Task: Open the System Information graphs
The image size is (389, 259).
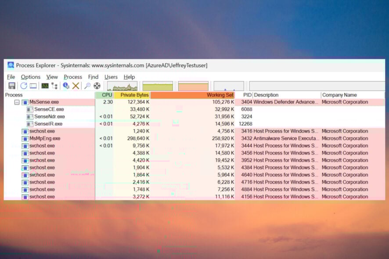Action: [x=44, y=86]
